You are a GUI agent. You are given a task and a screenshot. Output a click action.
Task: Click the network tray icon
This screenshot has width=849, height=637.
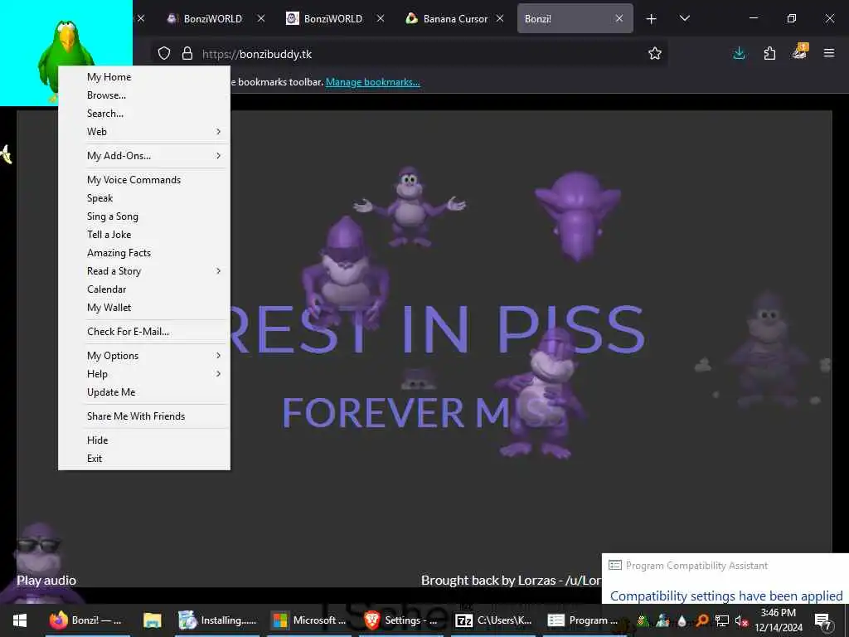(x=722, y=620)
